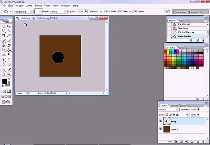This screenshot has height=145, width=210.
Task: Open the Select menu
Action: tap(38, 6)
